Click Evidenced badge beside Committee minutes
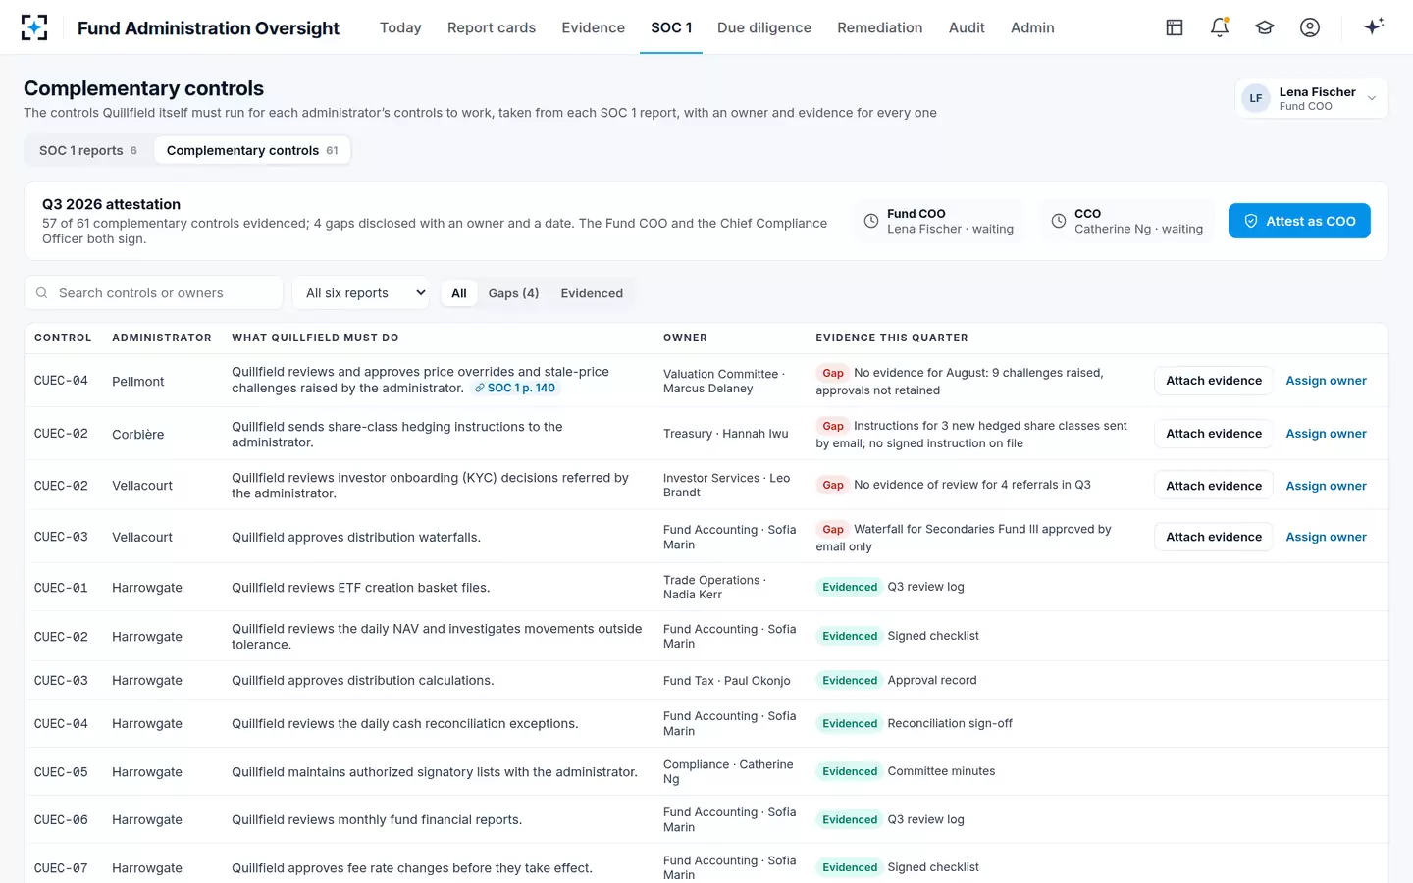 [x=850, y=771]
